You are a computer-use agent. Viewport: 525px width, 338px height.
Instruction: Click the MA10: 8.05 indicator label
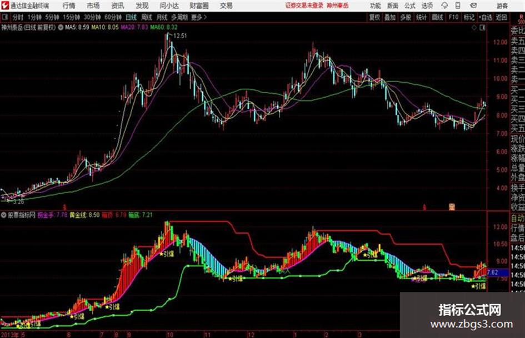pyautogui.click(x=105, y=27)
